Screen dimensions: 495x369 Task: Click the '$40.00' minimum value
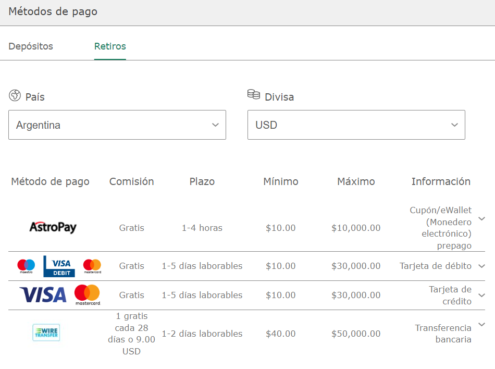point(281,334)
